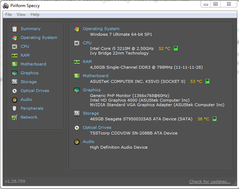Open the File menu
The image size is (239, 189).
pyautogui.click(x=9, y=15)
